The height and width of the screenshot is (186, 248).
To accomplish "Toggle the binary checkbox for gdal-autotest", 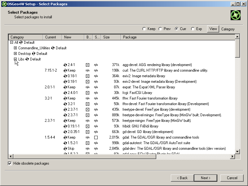I will point(87,143).
